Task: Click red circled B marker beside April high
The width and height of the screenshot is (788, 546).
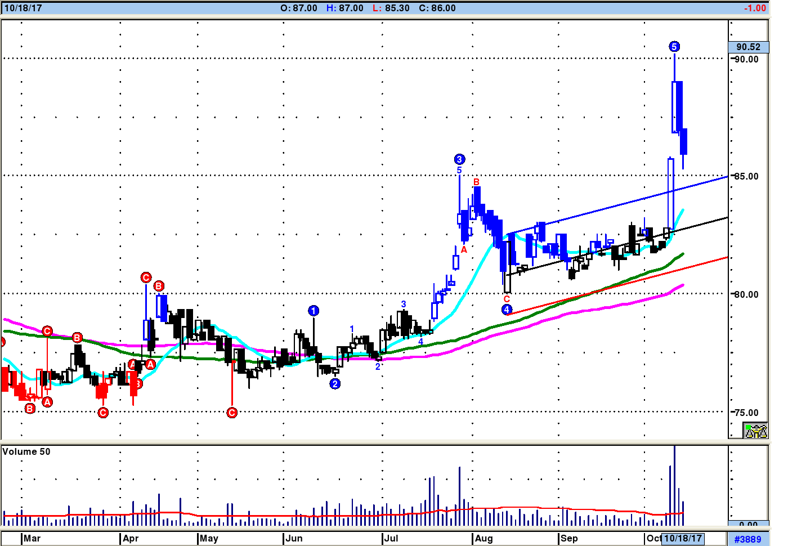Action: (x=159, y=286)
